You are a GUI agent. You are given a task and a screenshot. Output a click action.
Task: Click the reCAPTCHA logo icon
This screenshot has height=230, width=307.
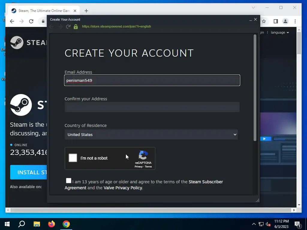pyautogui.click(x=143, y=155)
